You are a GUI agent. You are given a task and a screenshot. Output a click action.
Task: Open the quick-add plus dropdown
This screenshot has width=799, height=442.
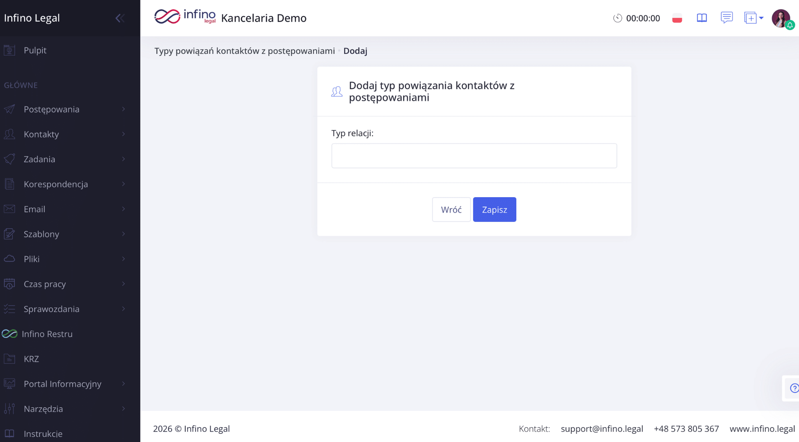tap(753, 18)
